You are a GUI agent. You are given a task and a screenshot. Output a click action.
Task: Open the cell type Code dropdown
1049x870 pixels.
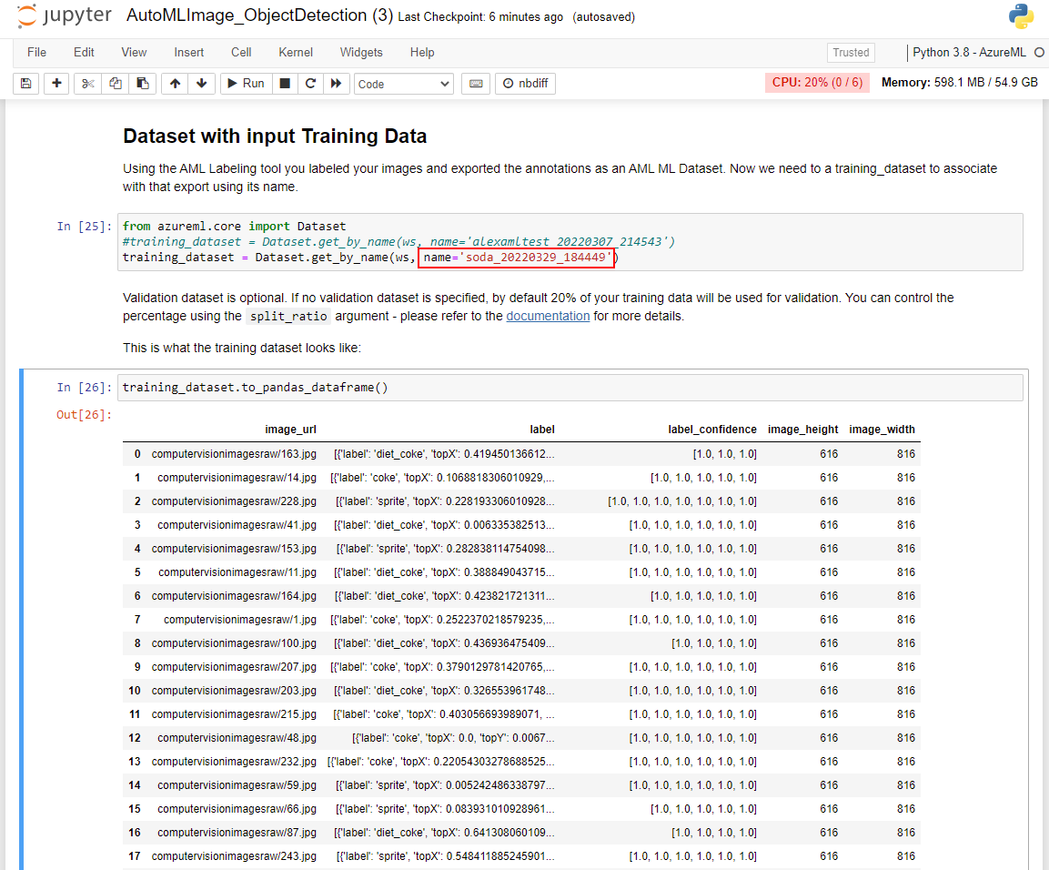coord(403,84)
